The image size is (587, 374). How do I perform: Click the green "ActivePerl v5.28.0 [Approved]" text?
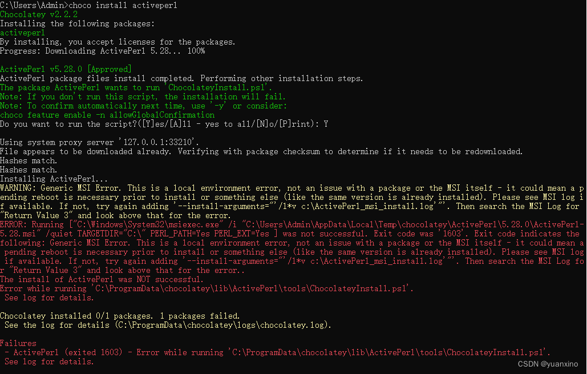click(66, 69)
